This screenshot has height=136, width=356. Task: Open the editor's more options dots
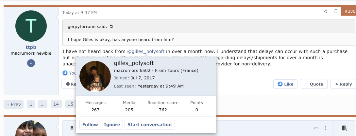tap(326, 128)
